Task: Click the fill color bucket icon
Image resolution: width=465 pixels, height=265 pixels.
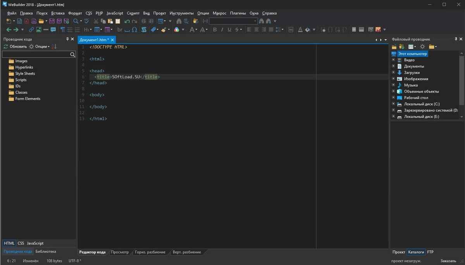Action: click(x=307, y=29)
